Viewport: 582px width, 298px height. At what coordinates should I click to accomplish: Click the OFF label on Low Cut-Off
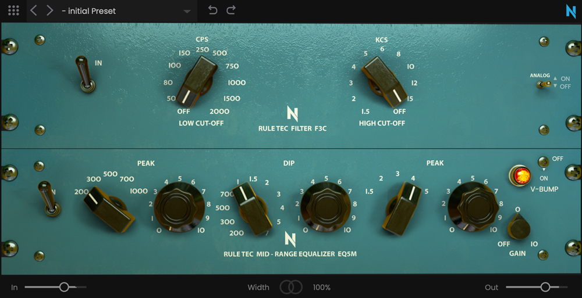click(183, 111)
